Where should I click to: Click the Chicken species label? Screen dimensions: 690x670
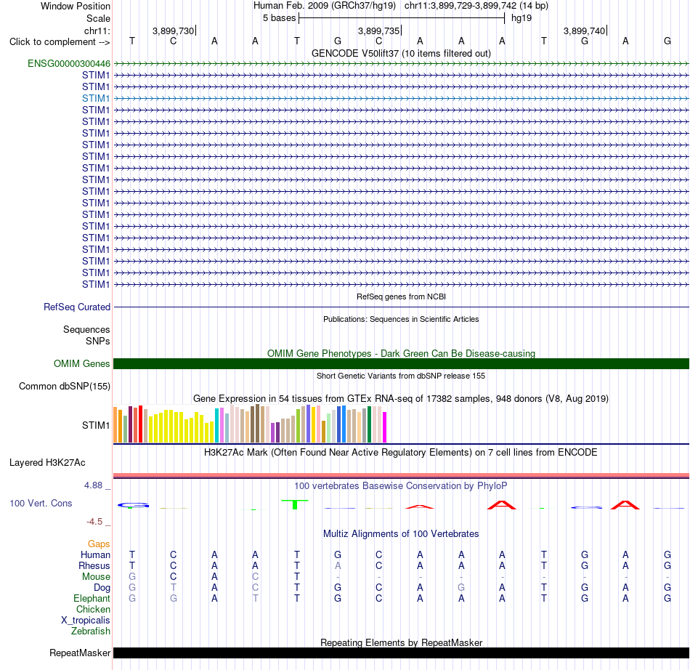click(93, 609)
